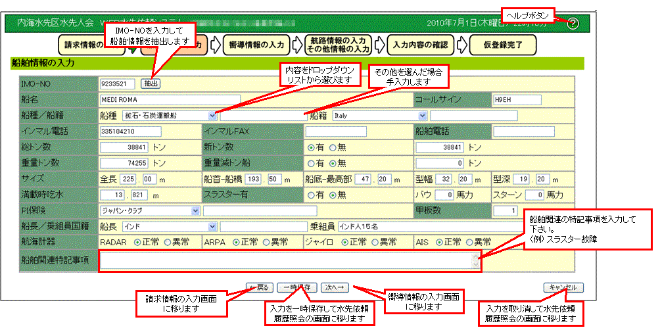Click the 船舶関連特記事項 text area
The width and height of the screenshot is (660, 334).
point(289,262)
